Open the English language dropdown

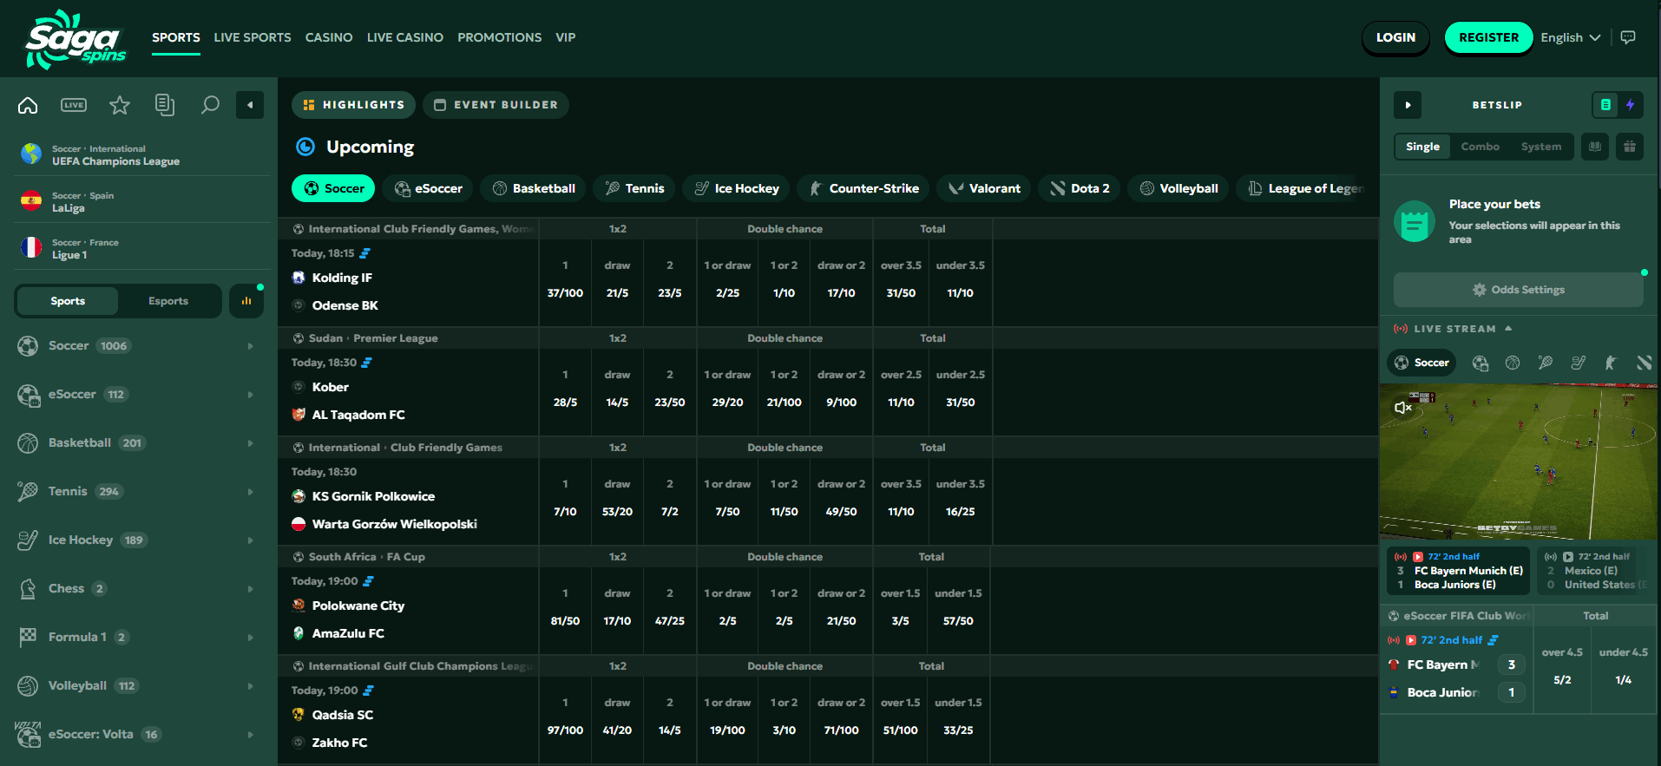[1570, 37]
